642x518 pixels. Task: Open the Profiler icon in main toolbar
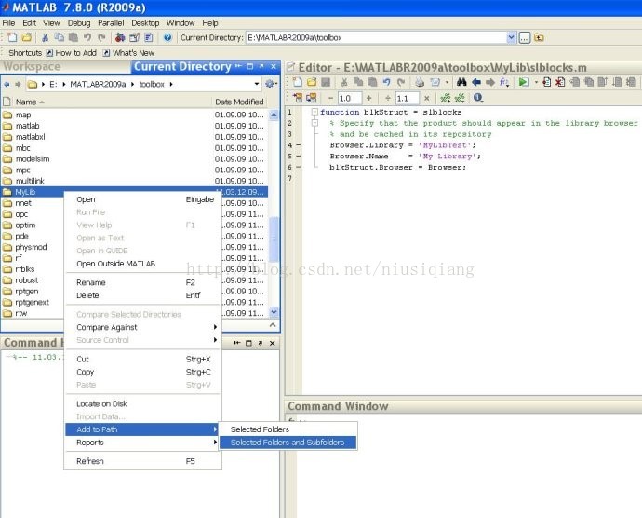tap(149, 38)
